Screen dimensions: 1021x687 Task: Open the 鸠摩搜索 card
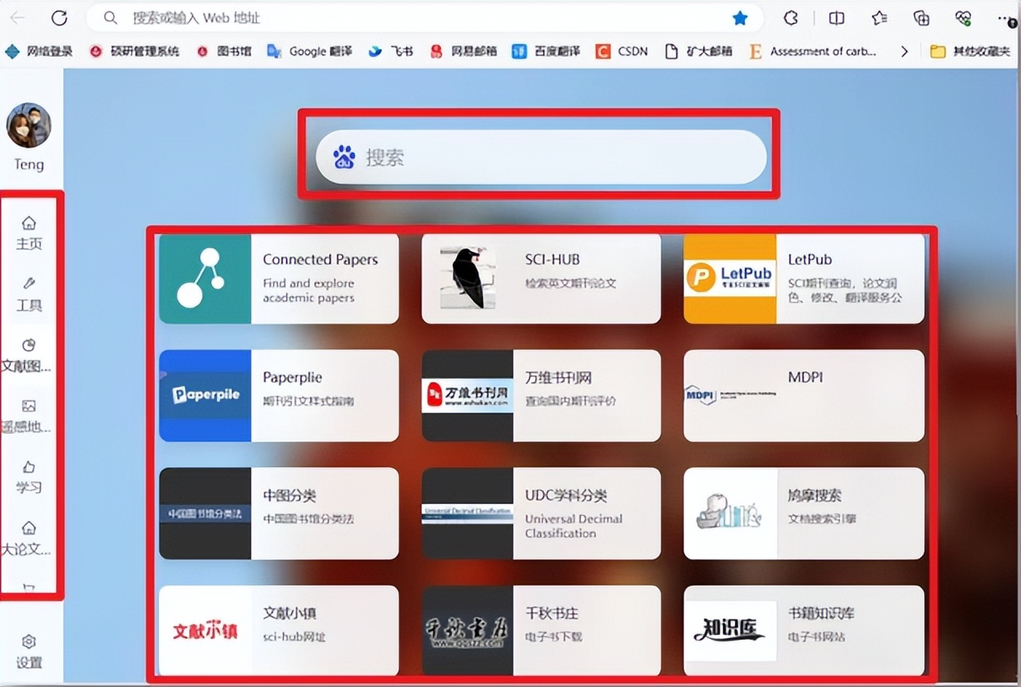click(804, 514)
